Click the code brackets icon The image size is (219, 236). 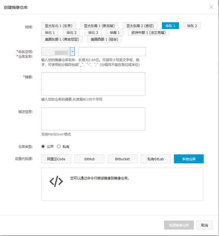[x=56, y=181]
